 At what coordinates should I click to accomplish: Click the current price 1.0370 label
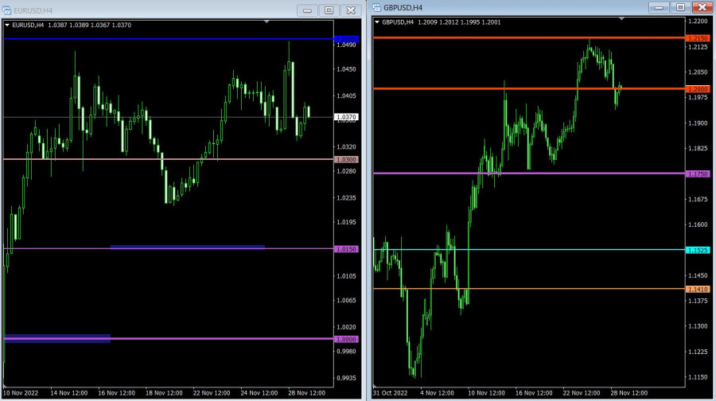[347, 117]
